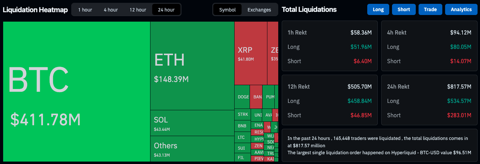Click the SOL heatmap tile
Image resolution: width=480 pixels, height=164 pixels.
(x=192, y=123)
